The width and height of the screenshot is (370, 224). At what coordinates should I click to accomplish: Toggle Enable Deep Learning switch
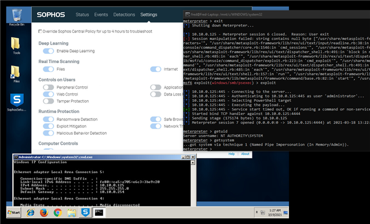click(49, 51)
